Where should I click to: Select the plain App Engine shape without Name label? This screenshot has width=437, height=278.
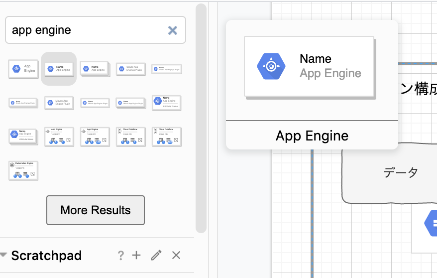pos(23,69)
